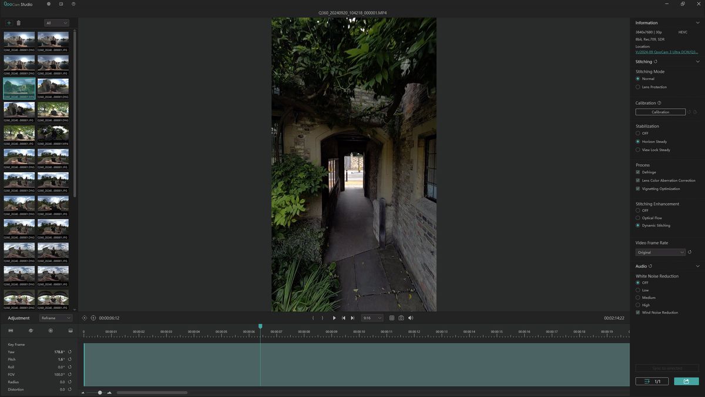Reset the Distortion value

[70, 389]
